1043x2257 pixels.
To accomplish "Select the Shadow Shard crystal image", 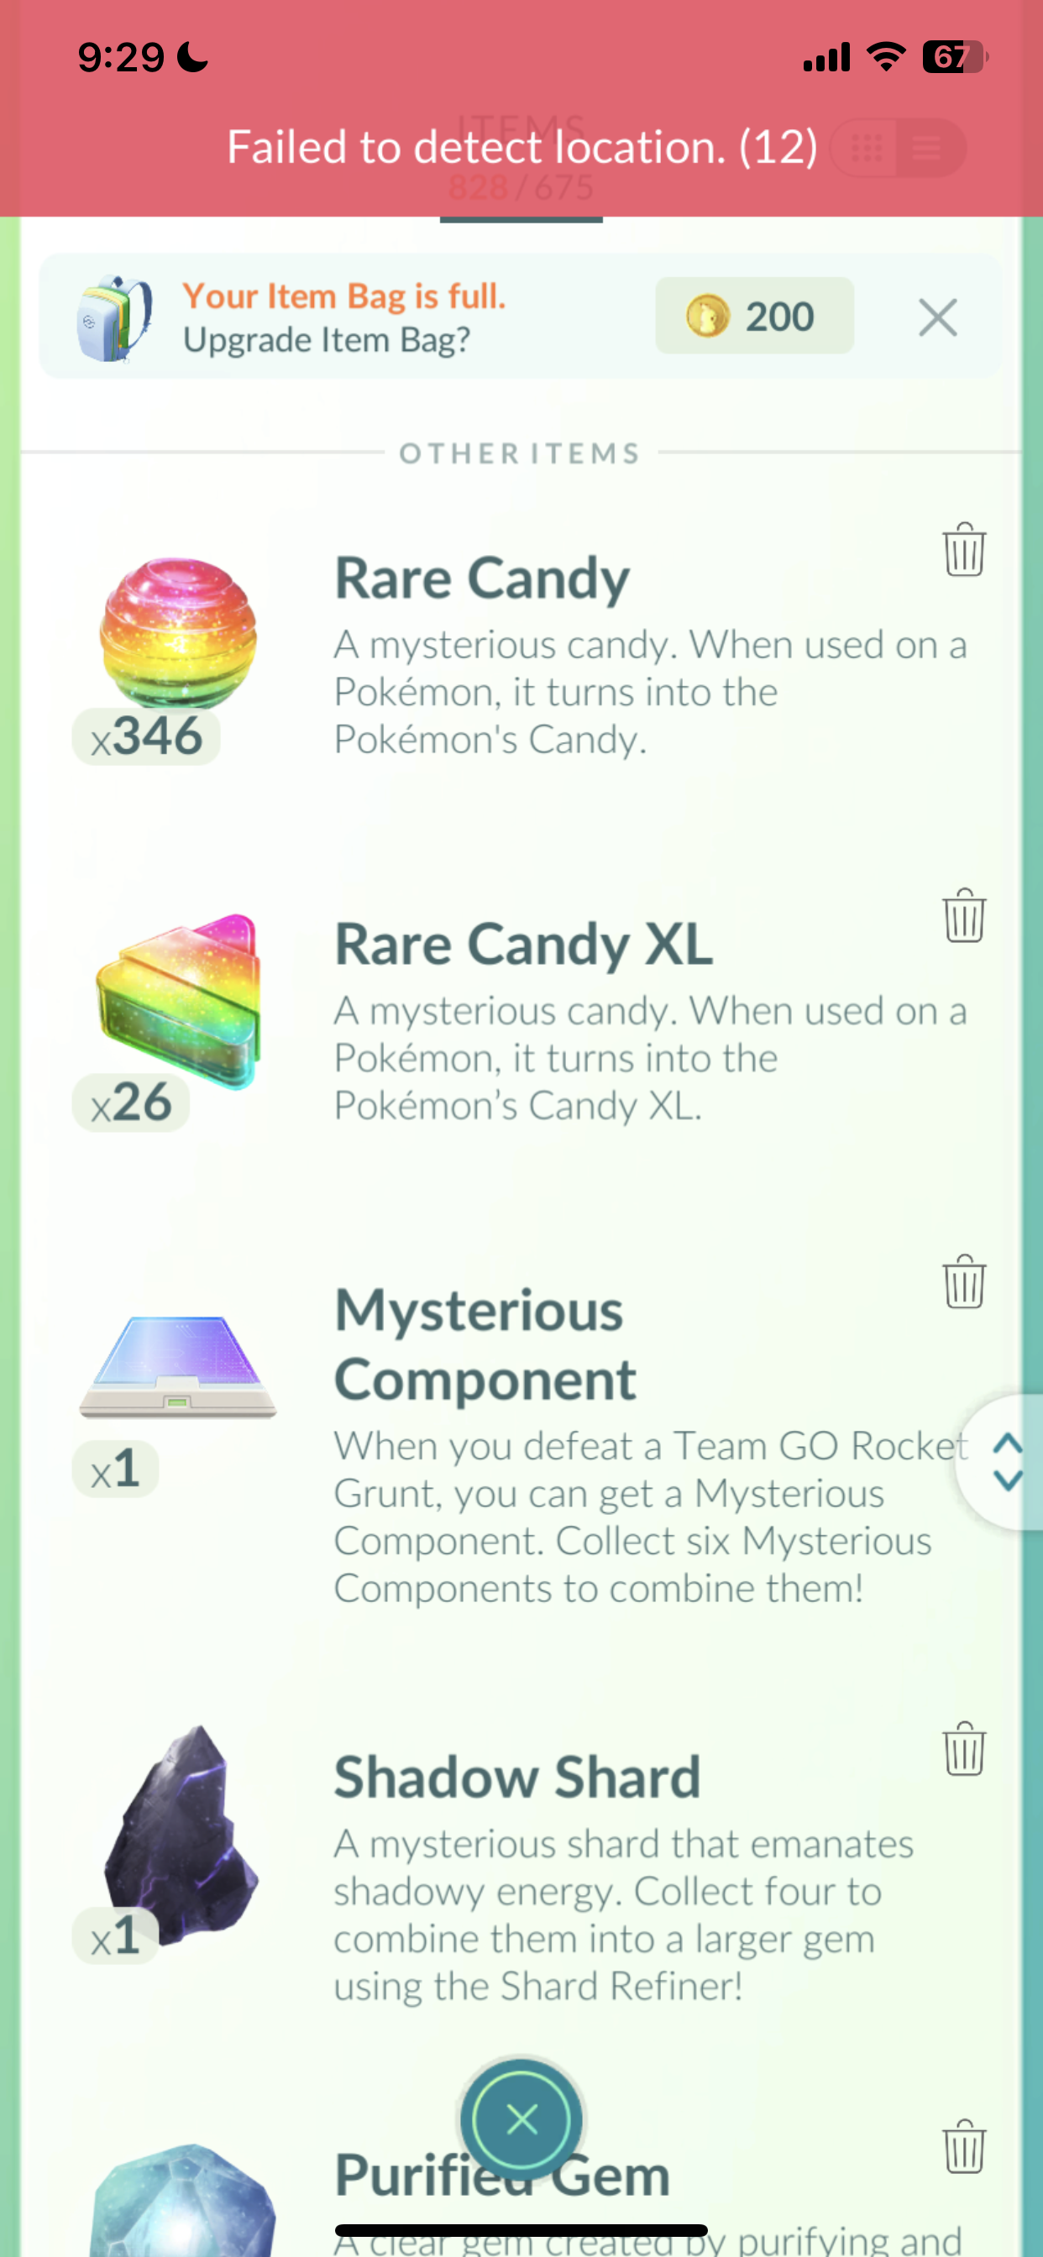I will point(180,1835).
